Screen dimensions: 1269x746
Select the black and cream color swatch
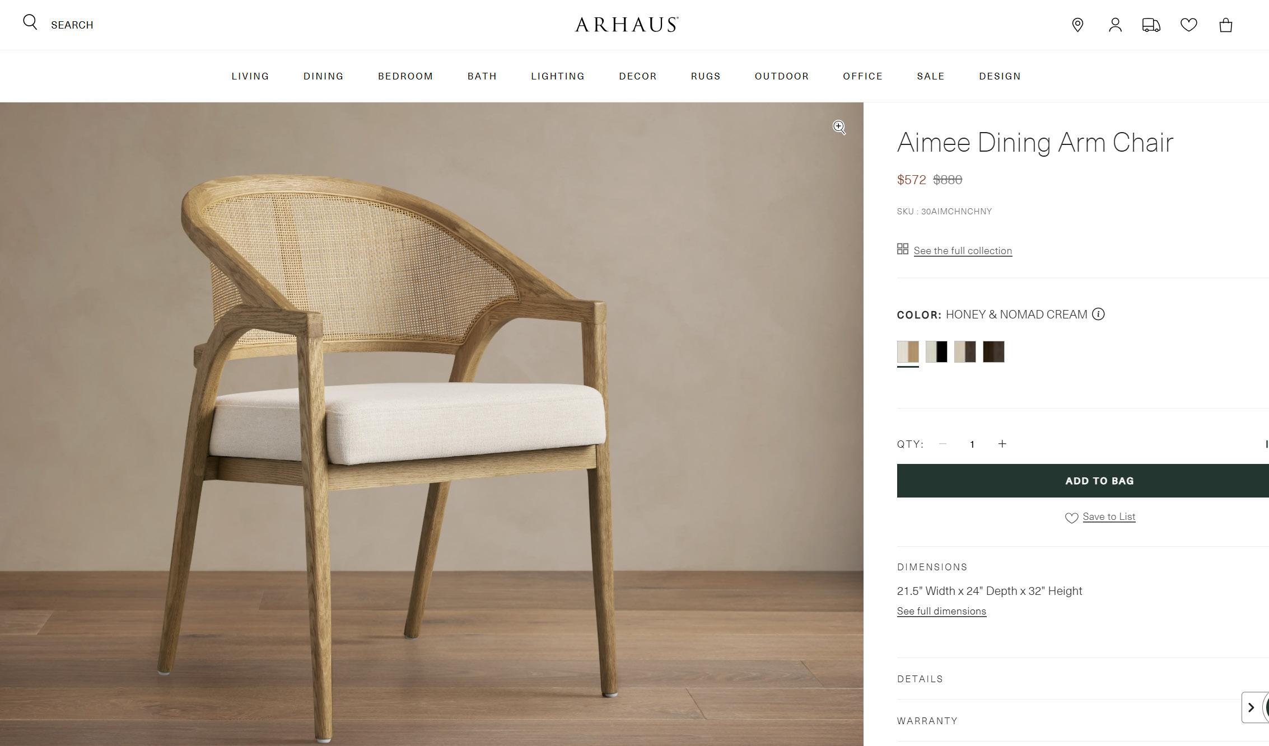click(x=936, y=351)
